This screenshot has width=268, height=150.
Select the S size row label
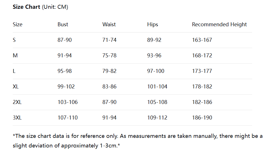14,40
